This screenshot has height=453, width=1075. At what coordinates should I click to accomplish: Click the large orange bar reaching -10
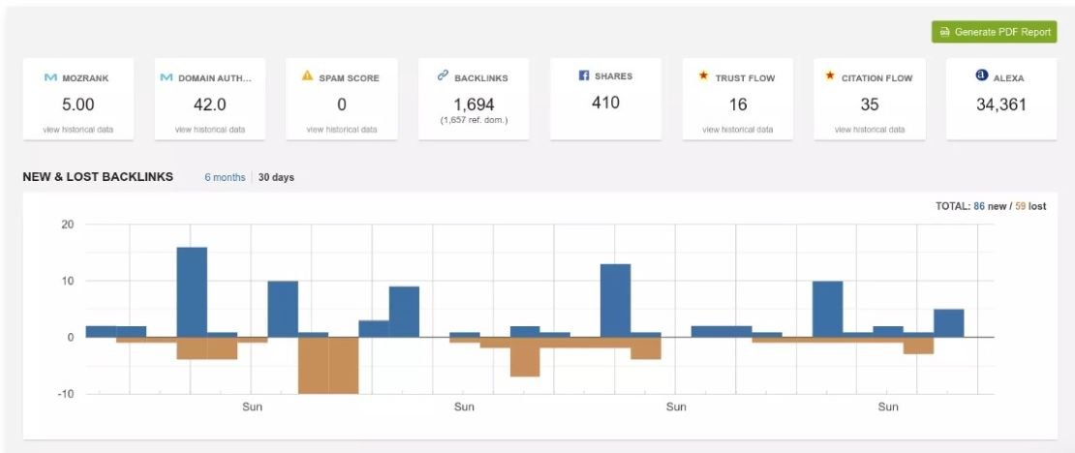tap(328, 365)
